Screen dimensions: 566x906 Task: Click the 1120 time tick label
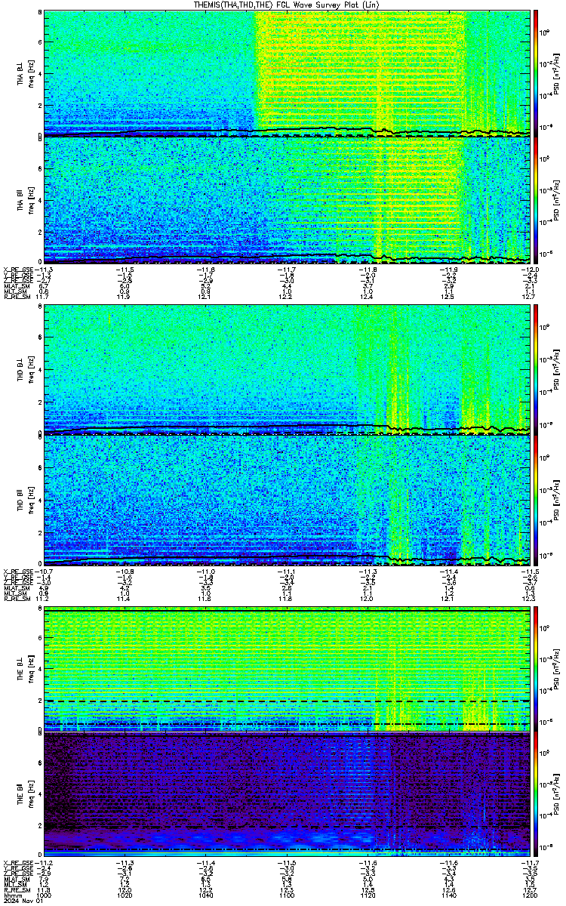click(368, 895)
